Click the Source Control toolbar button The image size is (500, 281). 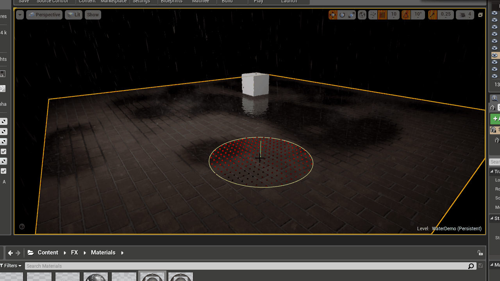coord(52,2)
